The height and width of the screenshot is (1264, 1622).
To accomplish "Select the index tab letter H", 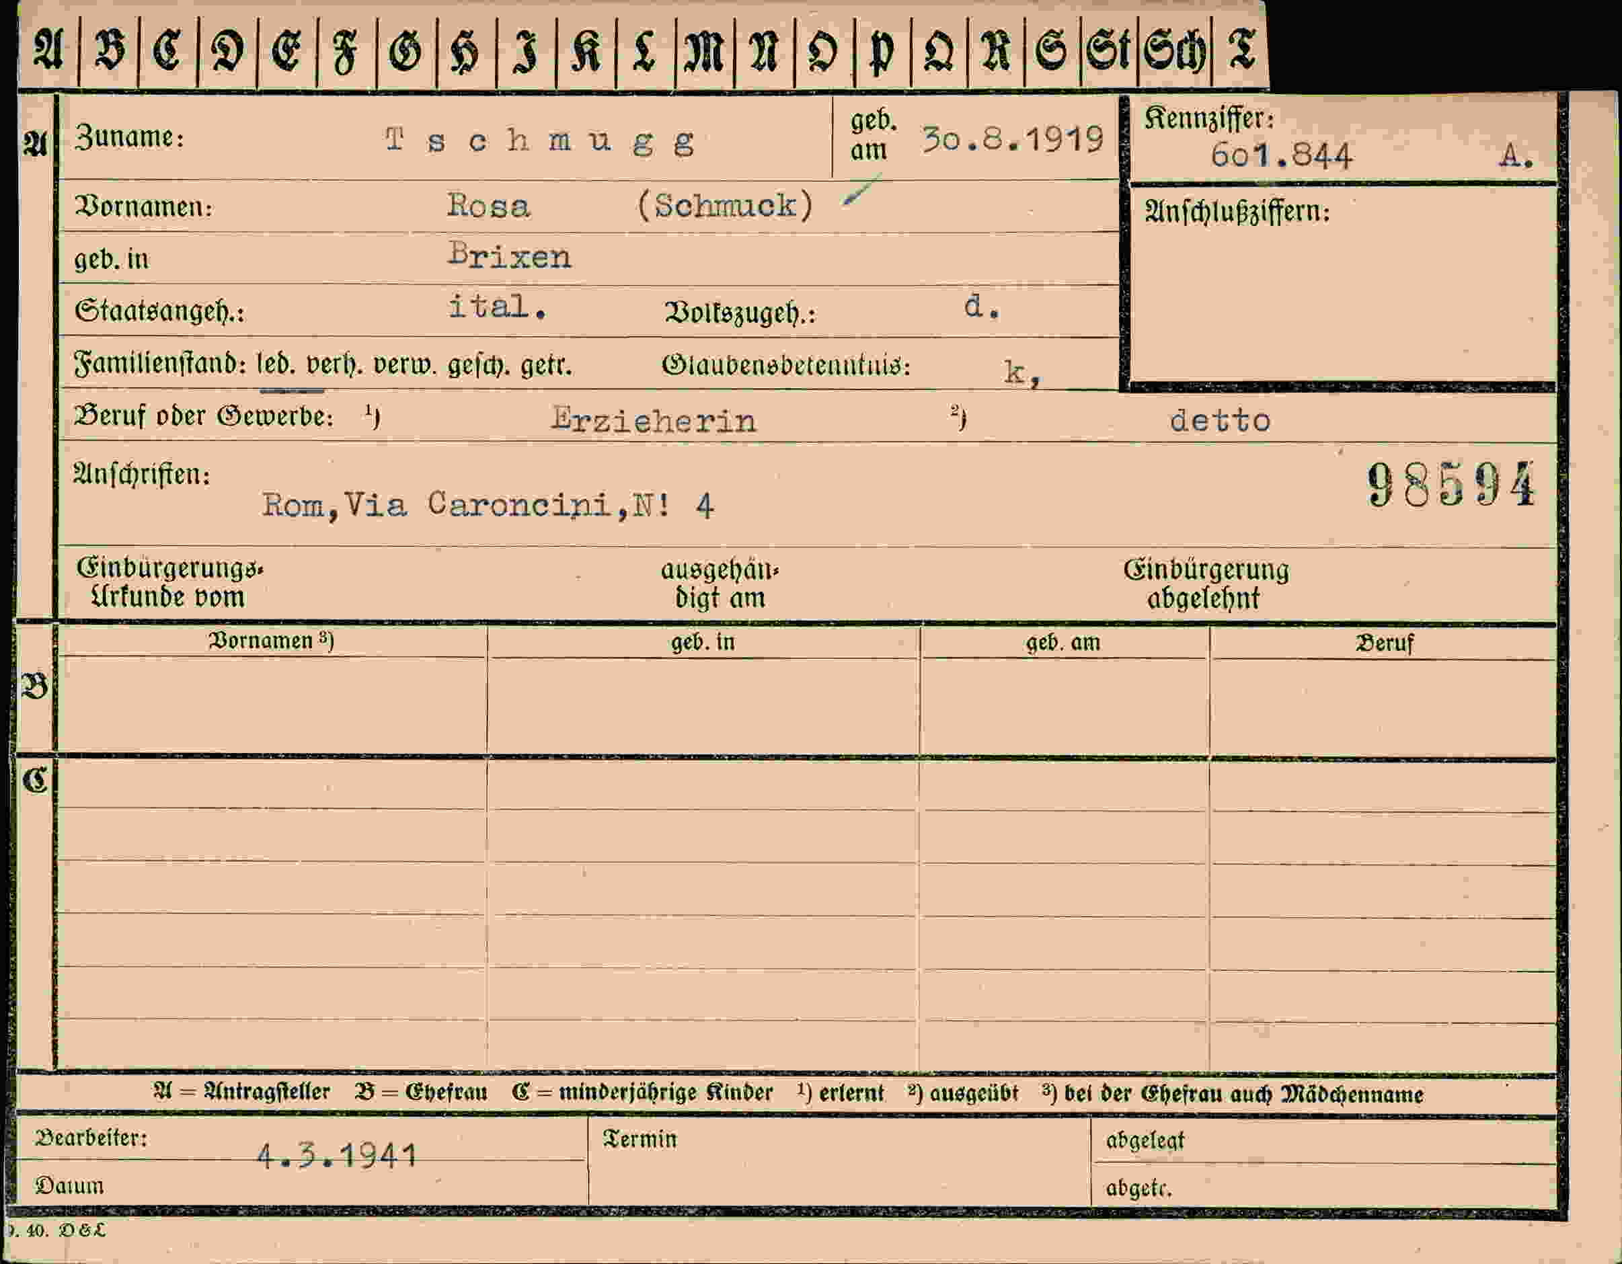I will 465,51.
